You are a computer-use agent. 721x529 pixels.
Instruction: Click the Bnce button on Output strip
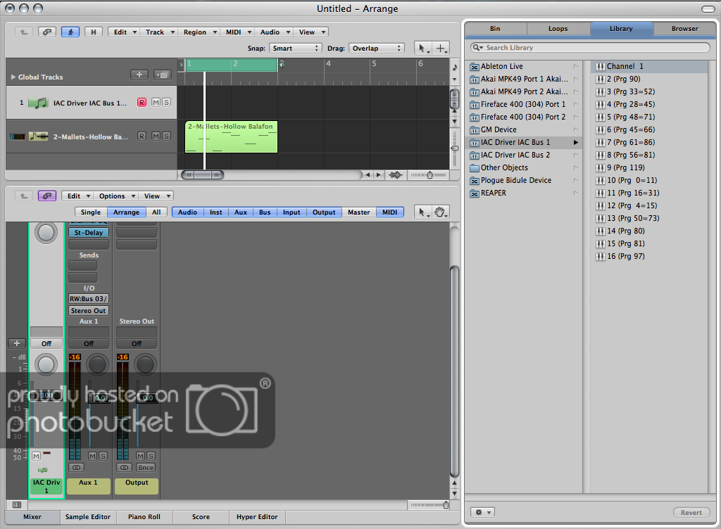pos(145,467)
